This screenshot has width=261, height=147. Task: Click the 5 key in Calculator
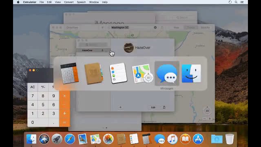pyautogui.click(x=43, y=105)
